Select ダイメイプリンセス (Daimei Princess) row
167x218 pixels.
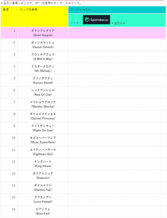[83, 116]
